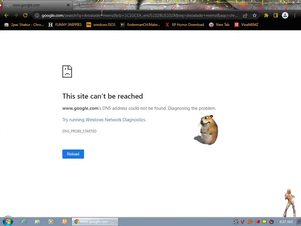Open Action Center red flag icon

(257, 222)
